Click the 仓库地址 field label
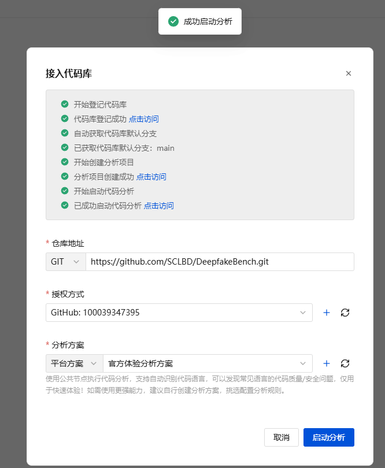The height and width of the screenshot is (468, 385). pos(68,244)
